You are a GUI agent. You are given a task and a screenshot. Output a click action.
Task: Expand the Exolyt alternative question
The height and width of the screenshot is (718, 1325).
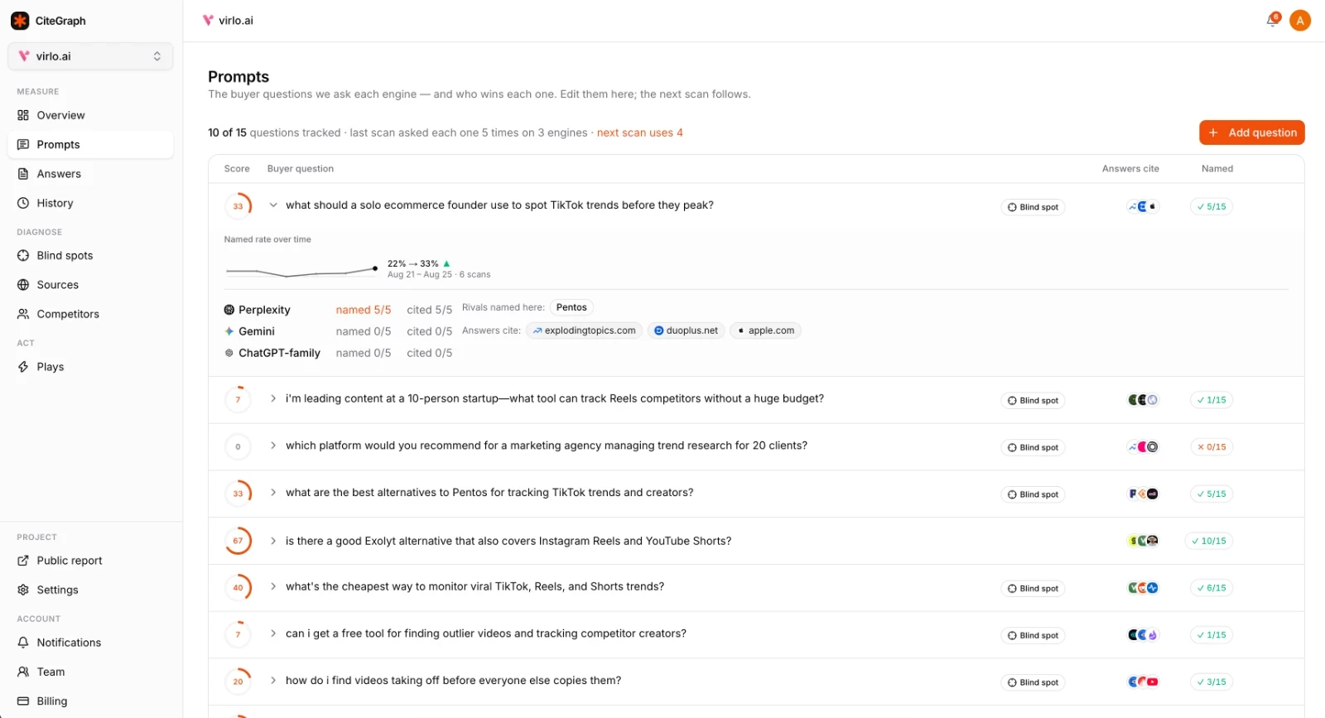[273, 541]
